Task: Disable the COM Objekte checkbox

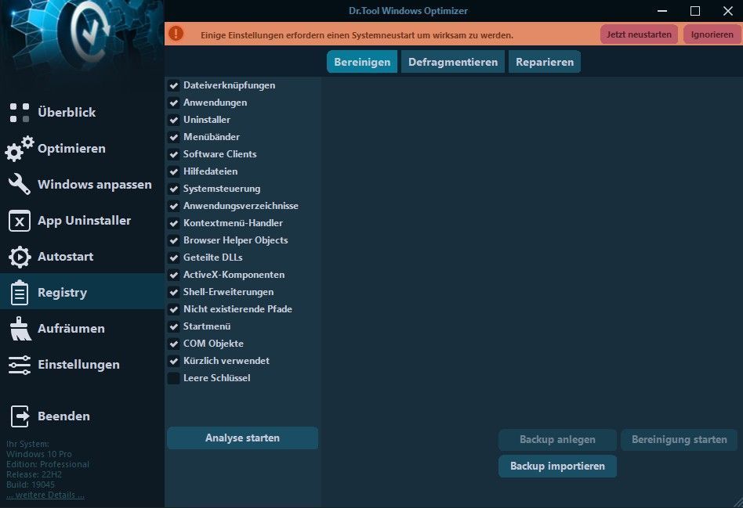Action: [174, 344]
